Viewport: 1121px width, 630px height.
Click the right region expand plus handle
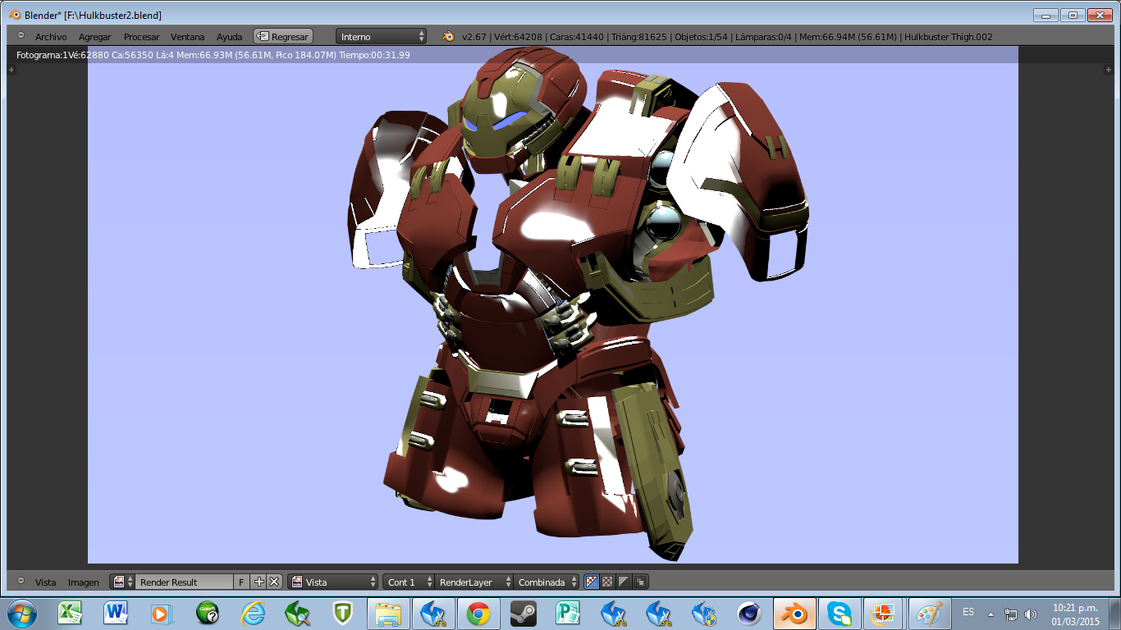pos(1110,71)
